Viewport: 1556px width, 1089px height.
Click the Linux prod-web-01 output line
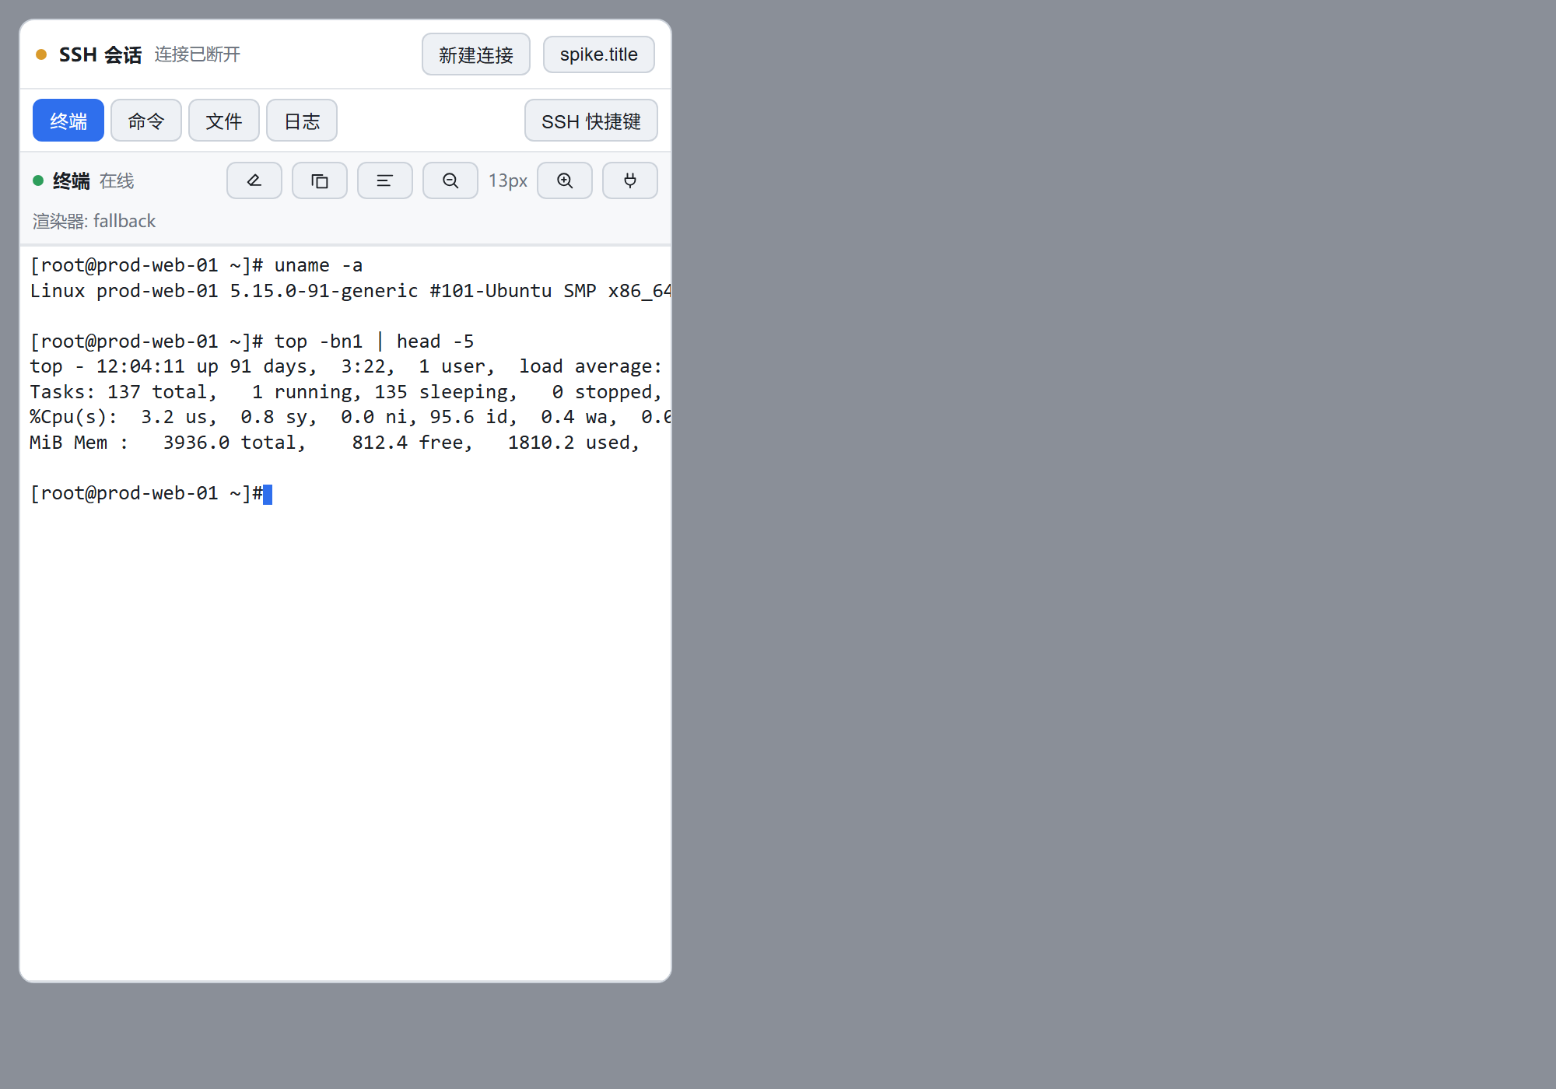click(350, 291)
